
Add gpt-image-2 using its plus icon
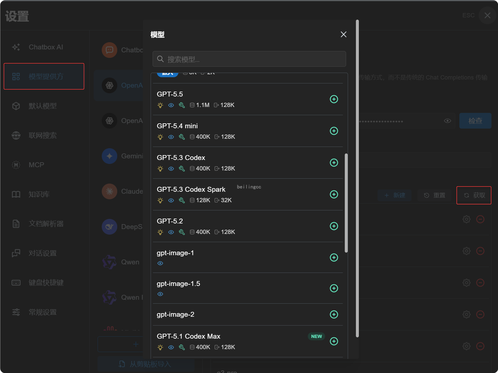pos(334,314)
